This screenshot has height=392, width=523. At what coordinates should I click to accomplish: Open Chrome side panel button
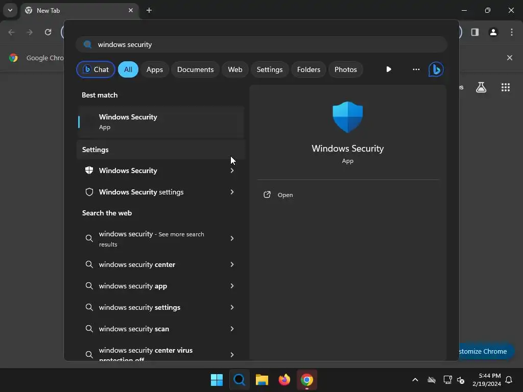pos(475,32)
